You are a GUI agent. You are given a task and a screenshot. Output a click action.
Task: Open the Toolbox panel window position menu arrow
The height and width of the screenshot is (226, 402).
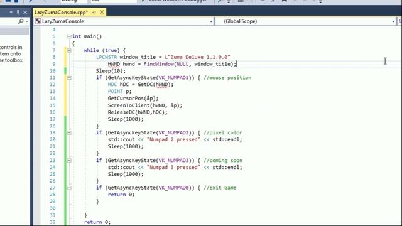point(11,13)
